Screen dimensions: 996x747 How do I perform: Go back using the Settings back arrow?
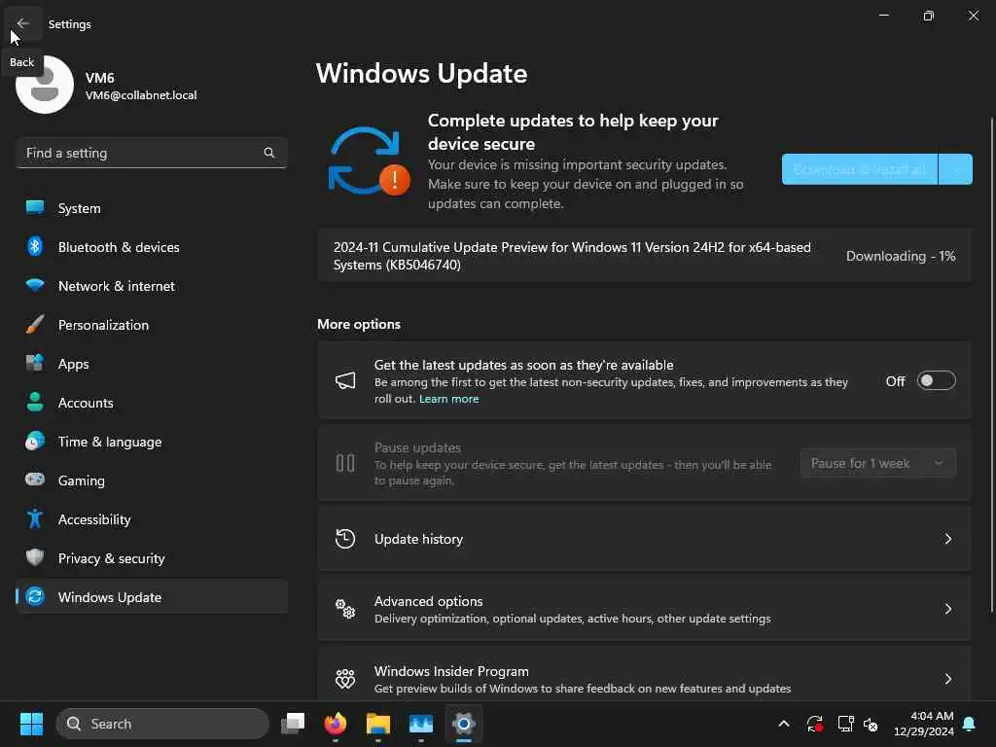[x=23, y=23]
